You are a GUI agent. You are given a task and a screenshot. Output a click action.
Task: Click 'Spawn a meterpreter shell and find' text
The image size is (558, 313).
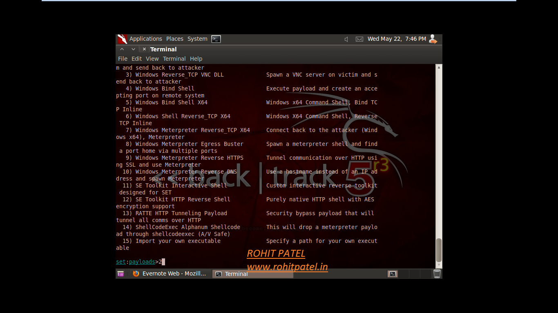click(x=322, y=144)
